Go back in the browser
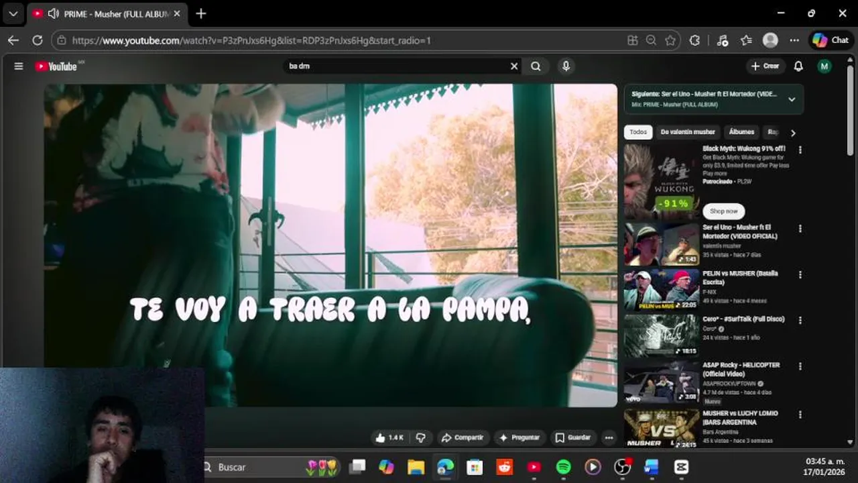This screenshot has height=483, width=858. tap(13, 40)
